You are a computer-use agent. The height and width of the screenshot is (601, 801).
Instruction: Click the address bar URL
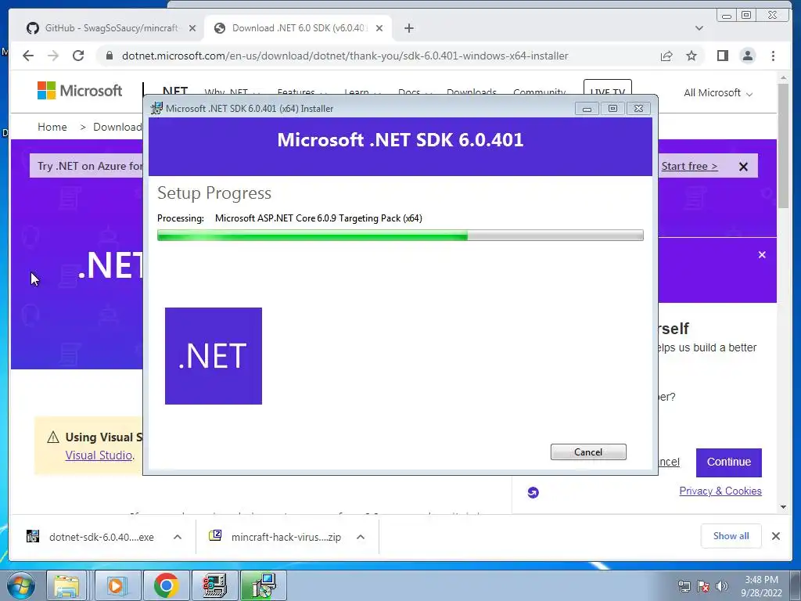(x=345, y=56)
